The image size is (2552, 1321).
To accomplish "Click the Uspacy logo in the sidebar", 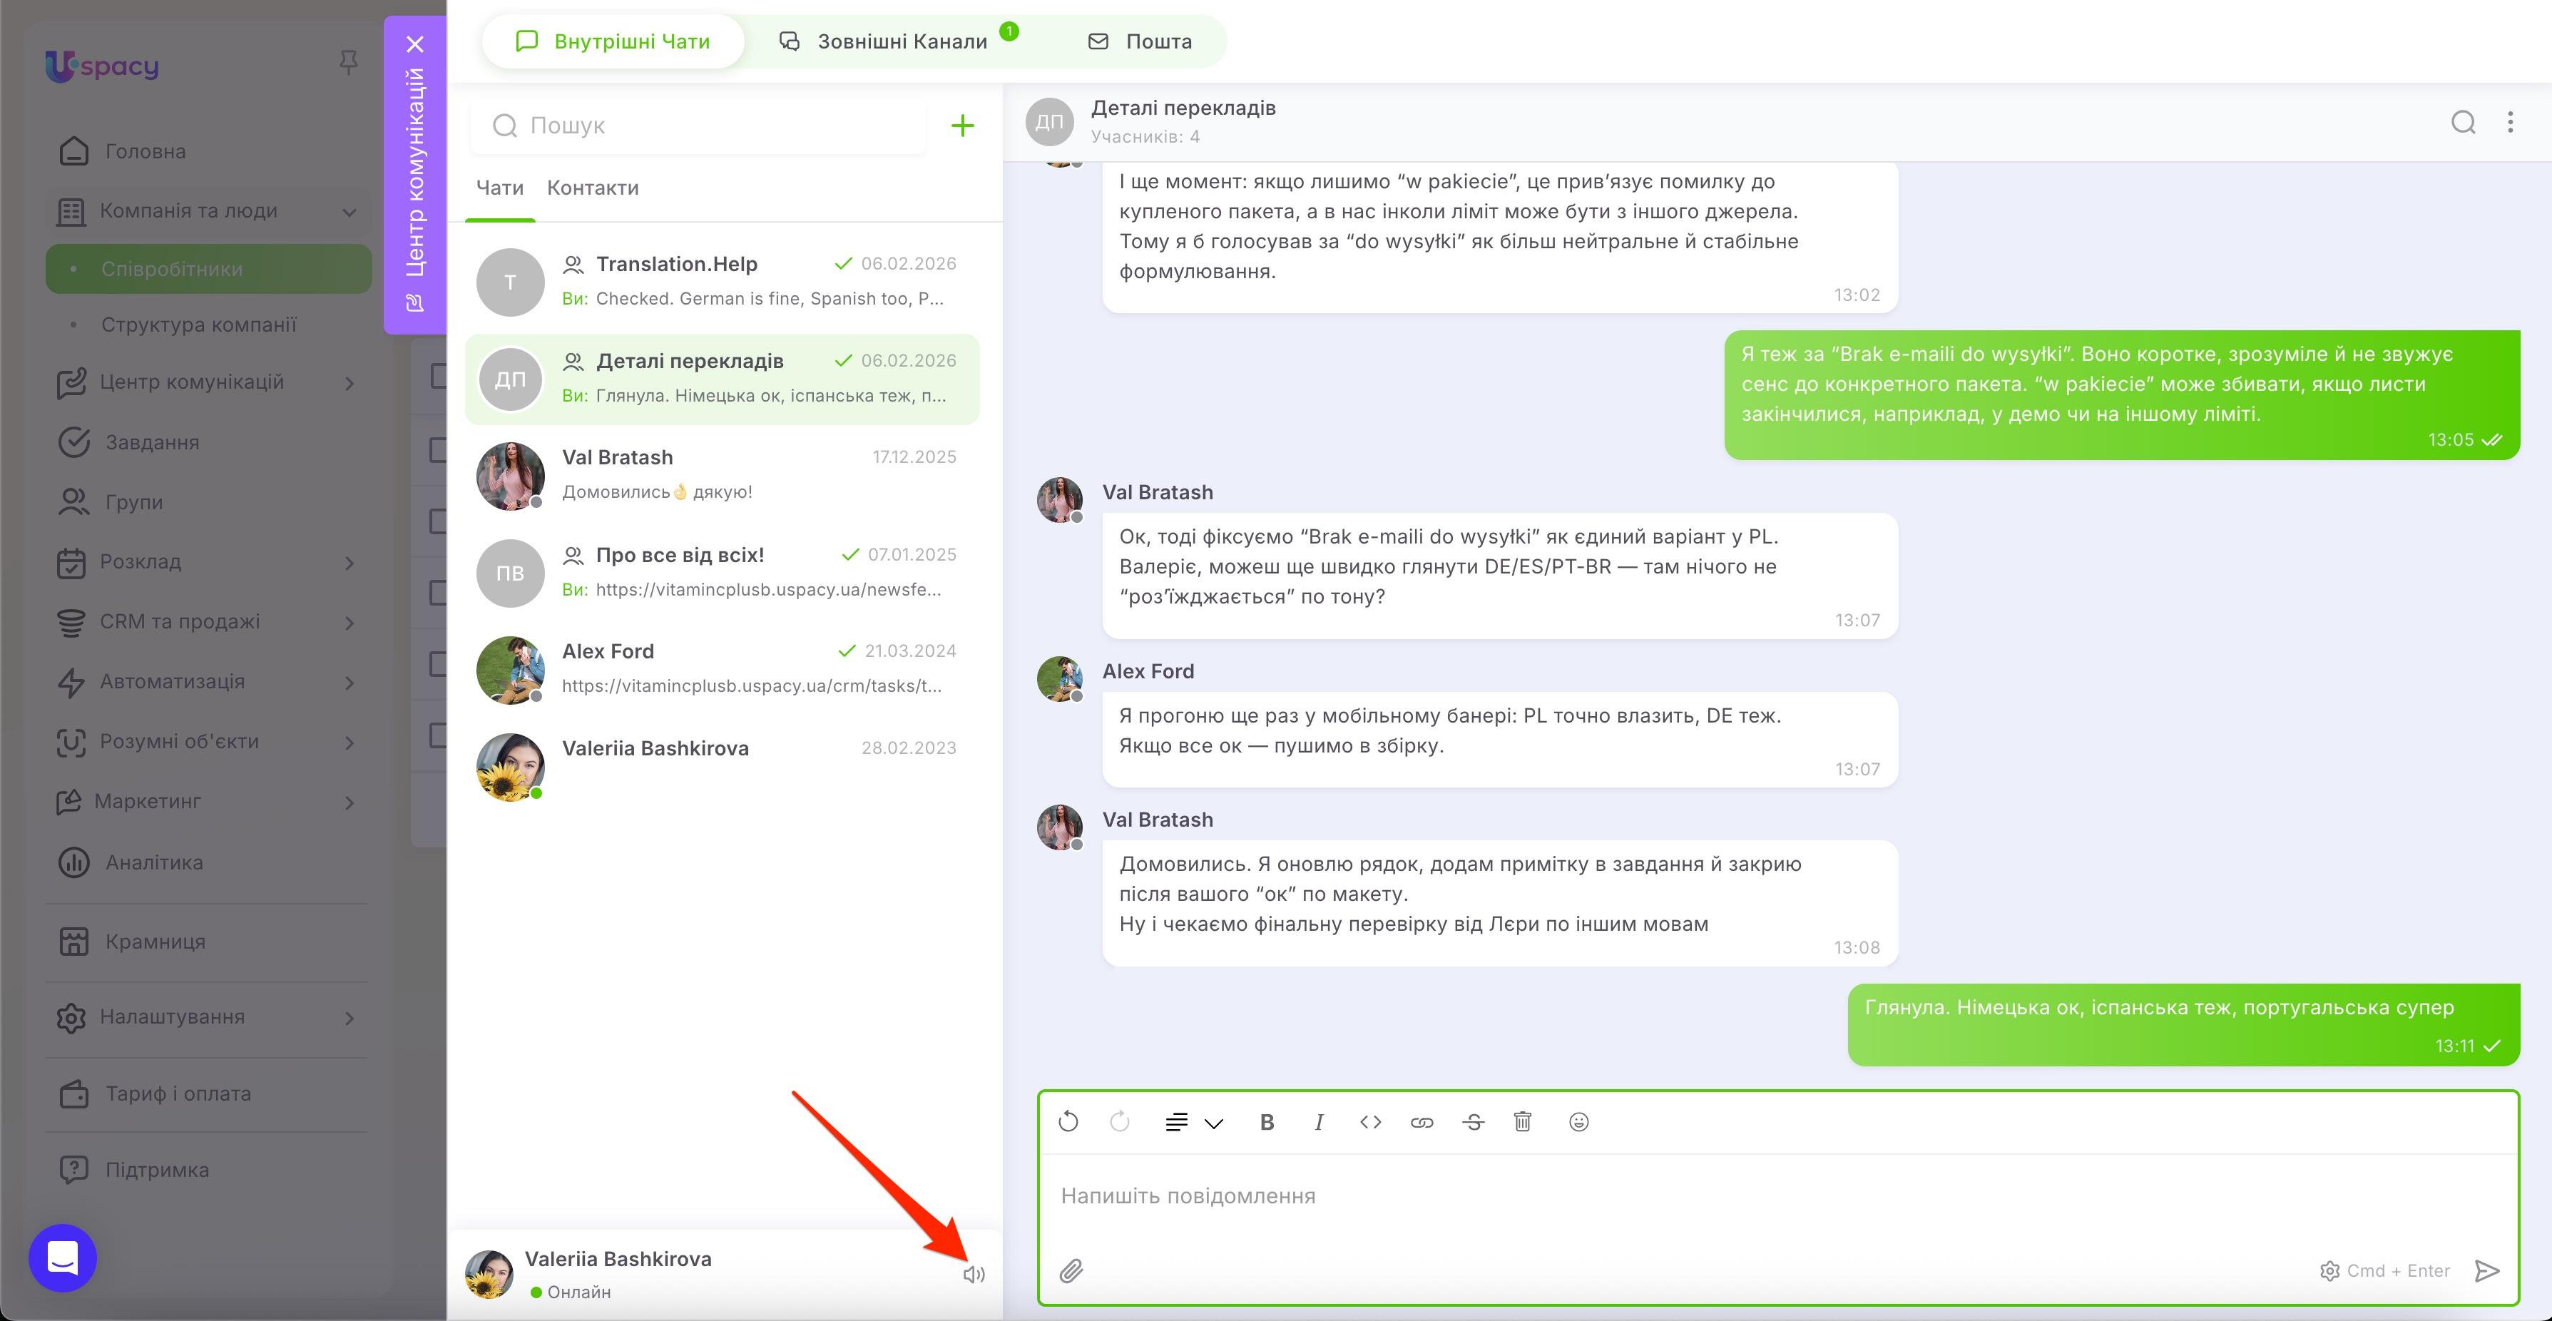I will pyautogui.click(x=102, y=66).
